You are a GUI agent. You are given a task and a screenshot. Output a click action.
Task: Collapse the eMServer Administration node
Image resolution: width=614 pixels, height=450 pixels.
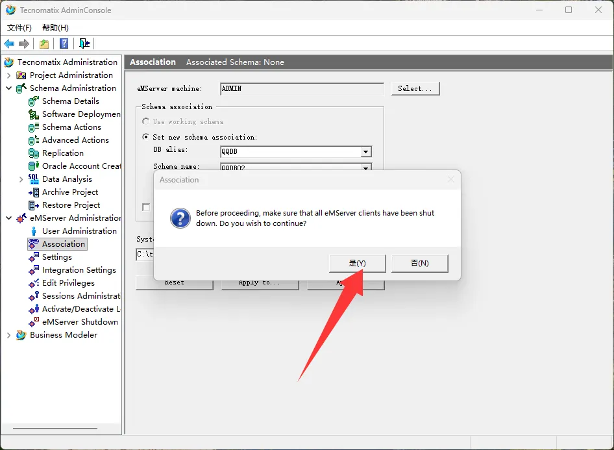point(8,218)
